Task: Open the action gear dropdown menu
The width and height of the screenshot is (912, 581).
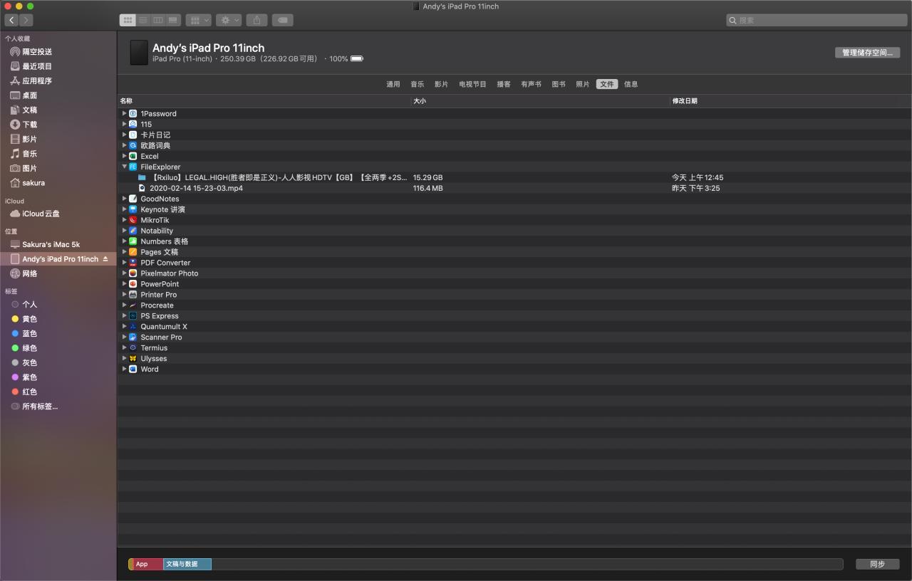Action: click(x=229, y=21)
